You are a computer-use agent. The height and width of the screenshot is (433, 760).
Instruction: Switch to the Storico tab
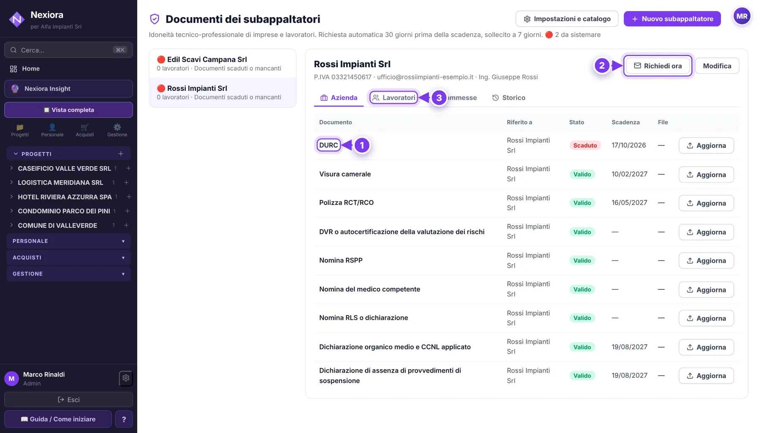click(x=508, y=98)
